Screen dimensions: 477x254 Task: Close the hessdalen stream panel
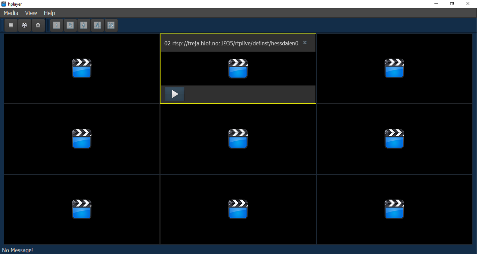pyautogui.click(x=304, y=43)
